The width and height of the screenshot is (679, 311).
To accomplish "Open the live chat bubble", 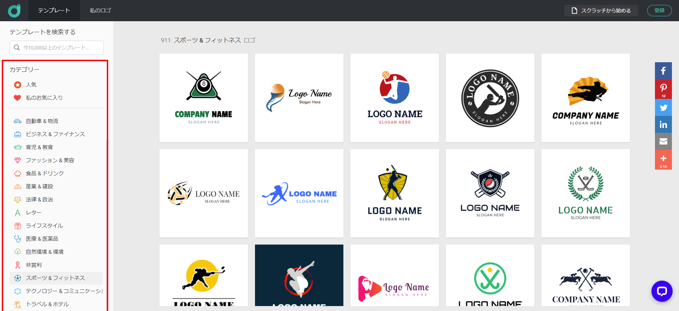I will [x=662, y=291].
